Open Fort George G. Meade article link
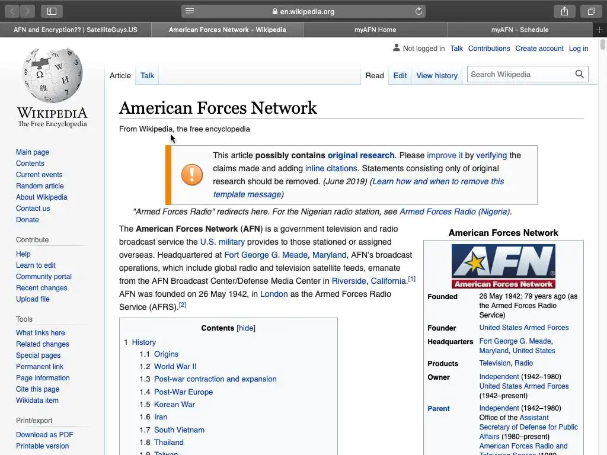 [266, 255]
